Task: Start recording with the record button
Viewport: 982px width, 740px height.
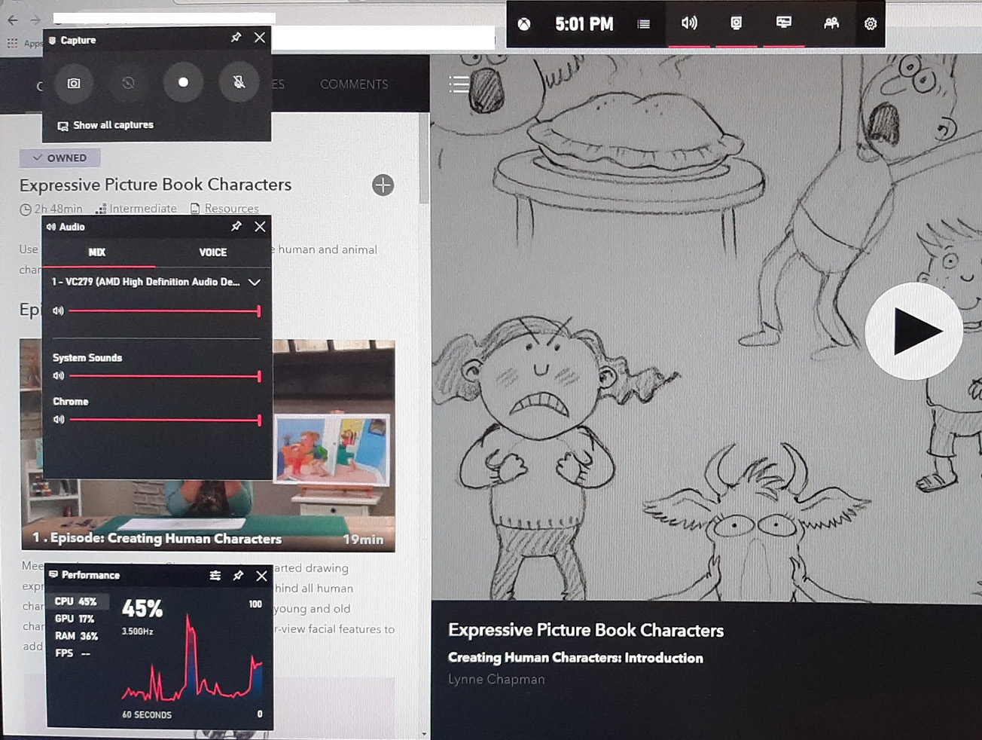Action: [x=183, y=83]
